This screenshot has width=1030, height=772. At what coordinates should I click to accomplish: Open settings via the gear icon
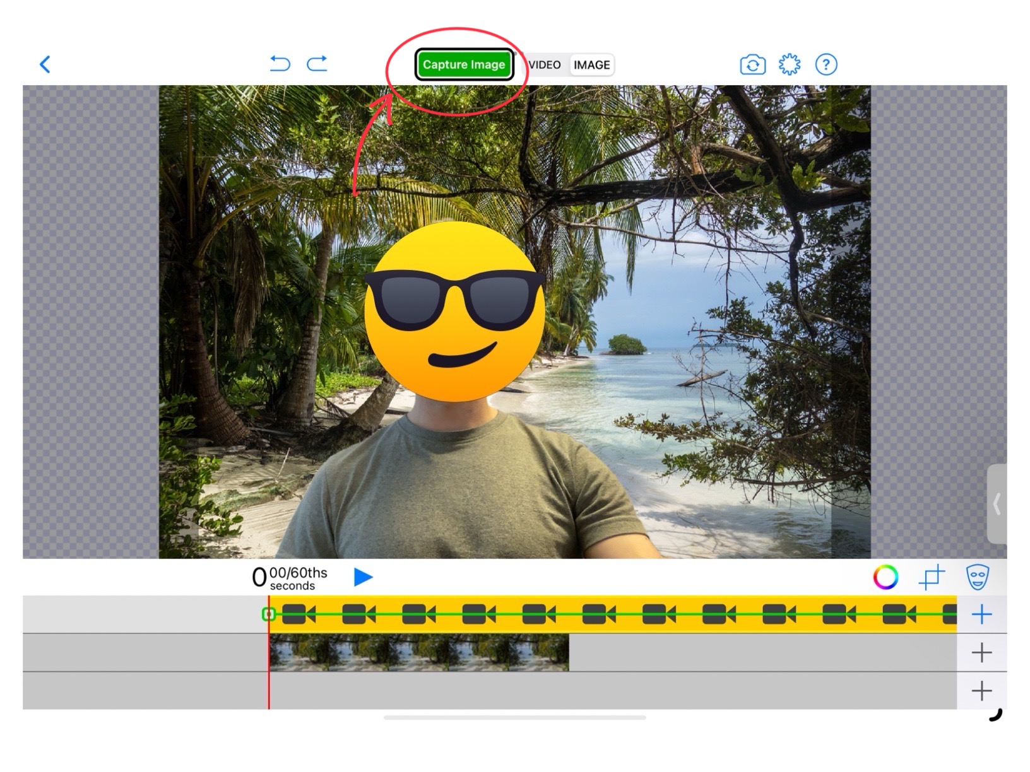[789, 64]
